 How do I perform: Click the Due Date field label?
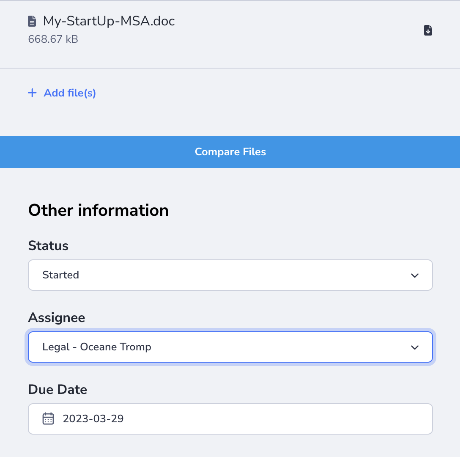point(57,389)
